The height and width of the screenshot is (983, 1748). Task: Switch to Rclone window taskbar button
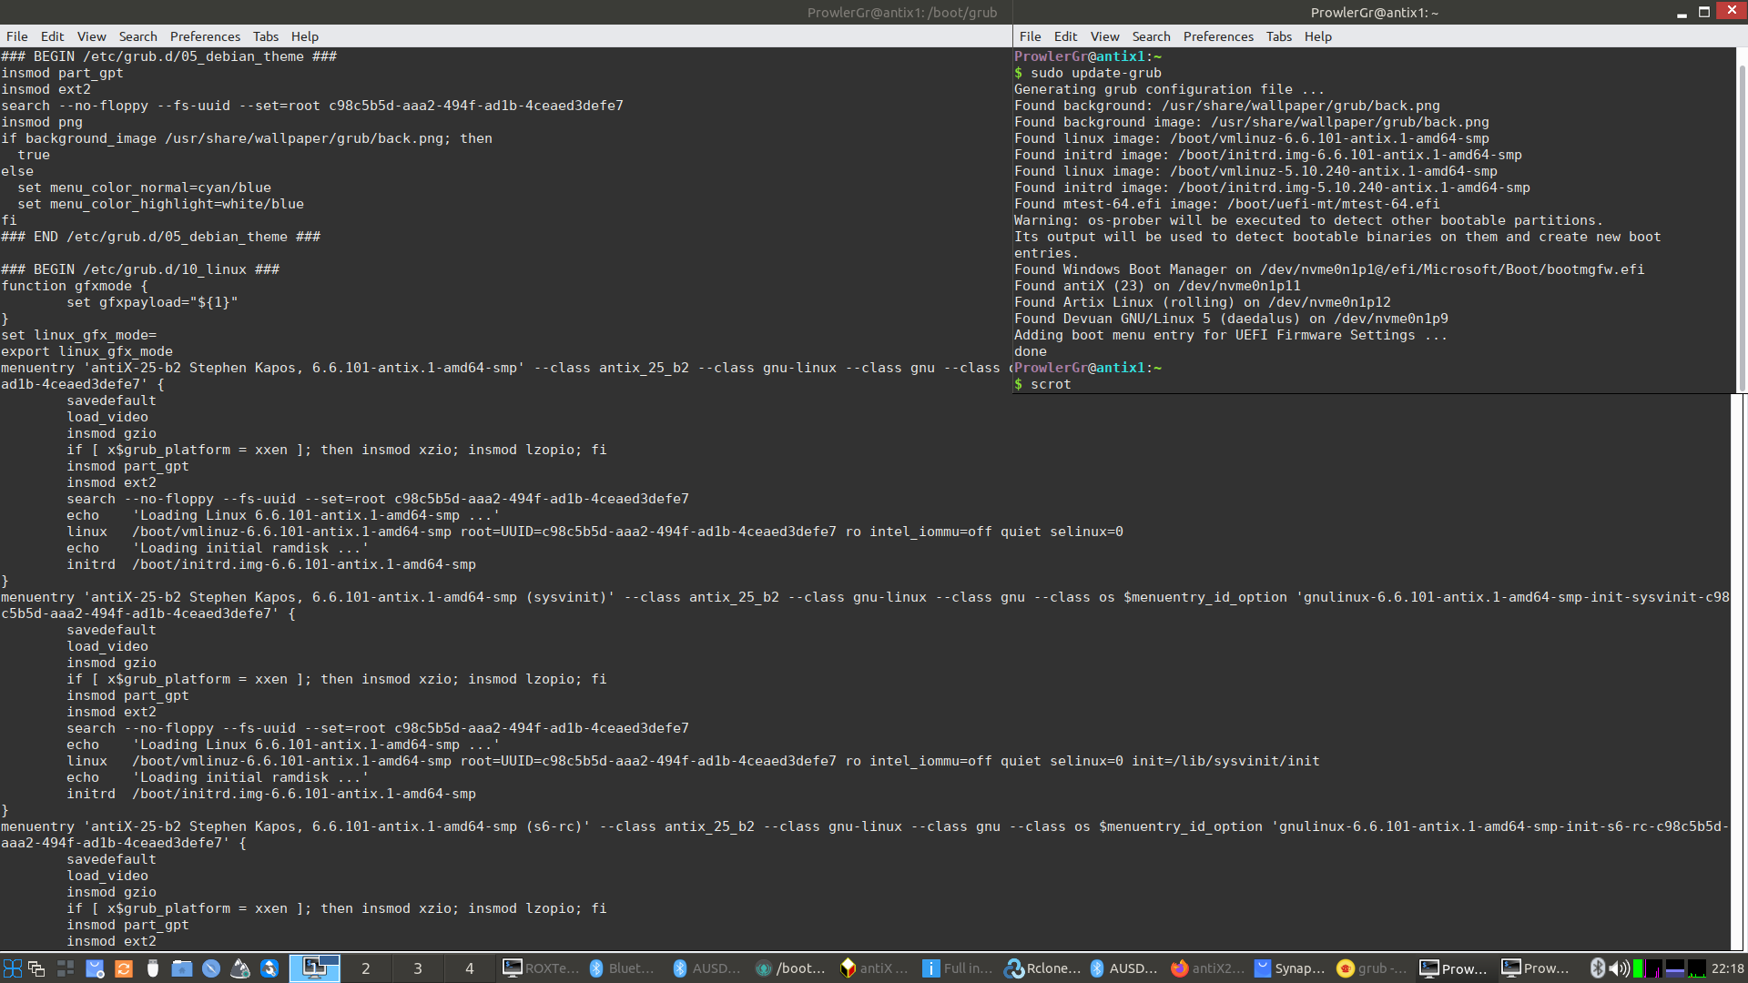[x=1042, y=968]
